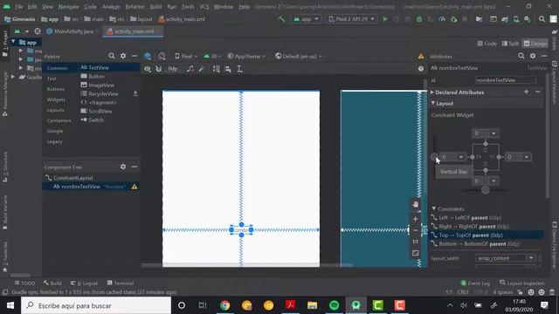
Task: Activate the Pan hand tool on the canvas
Action: 416,204
